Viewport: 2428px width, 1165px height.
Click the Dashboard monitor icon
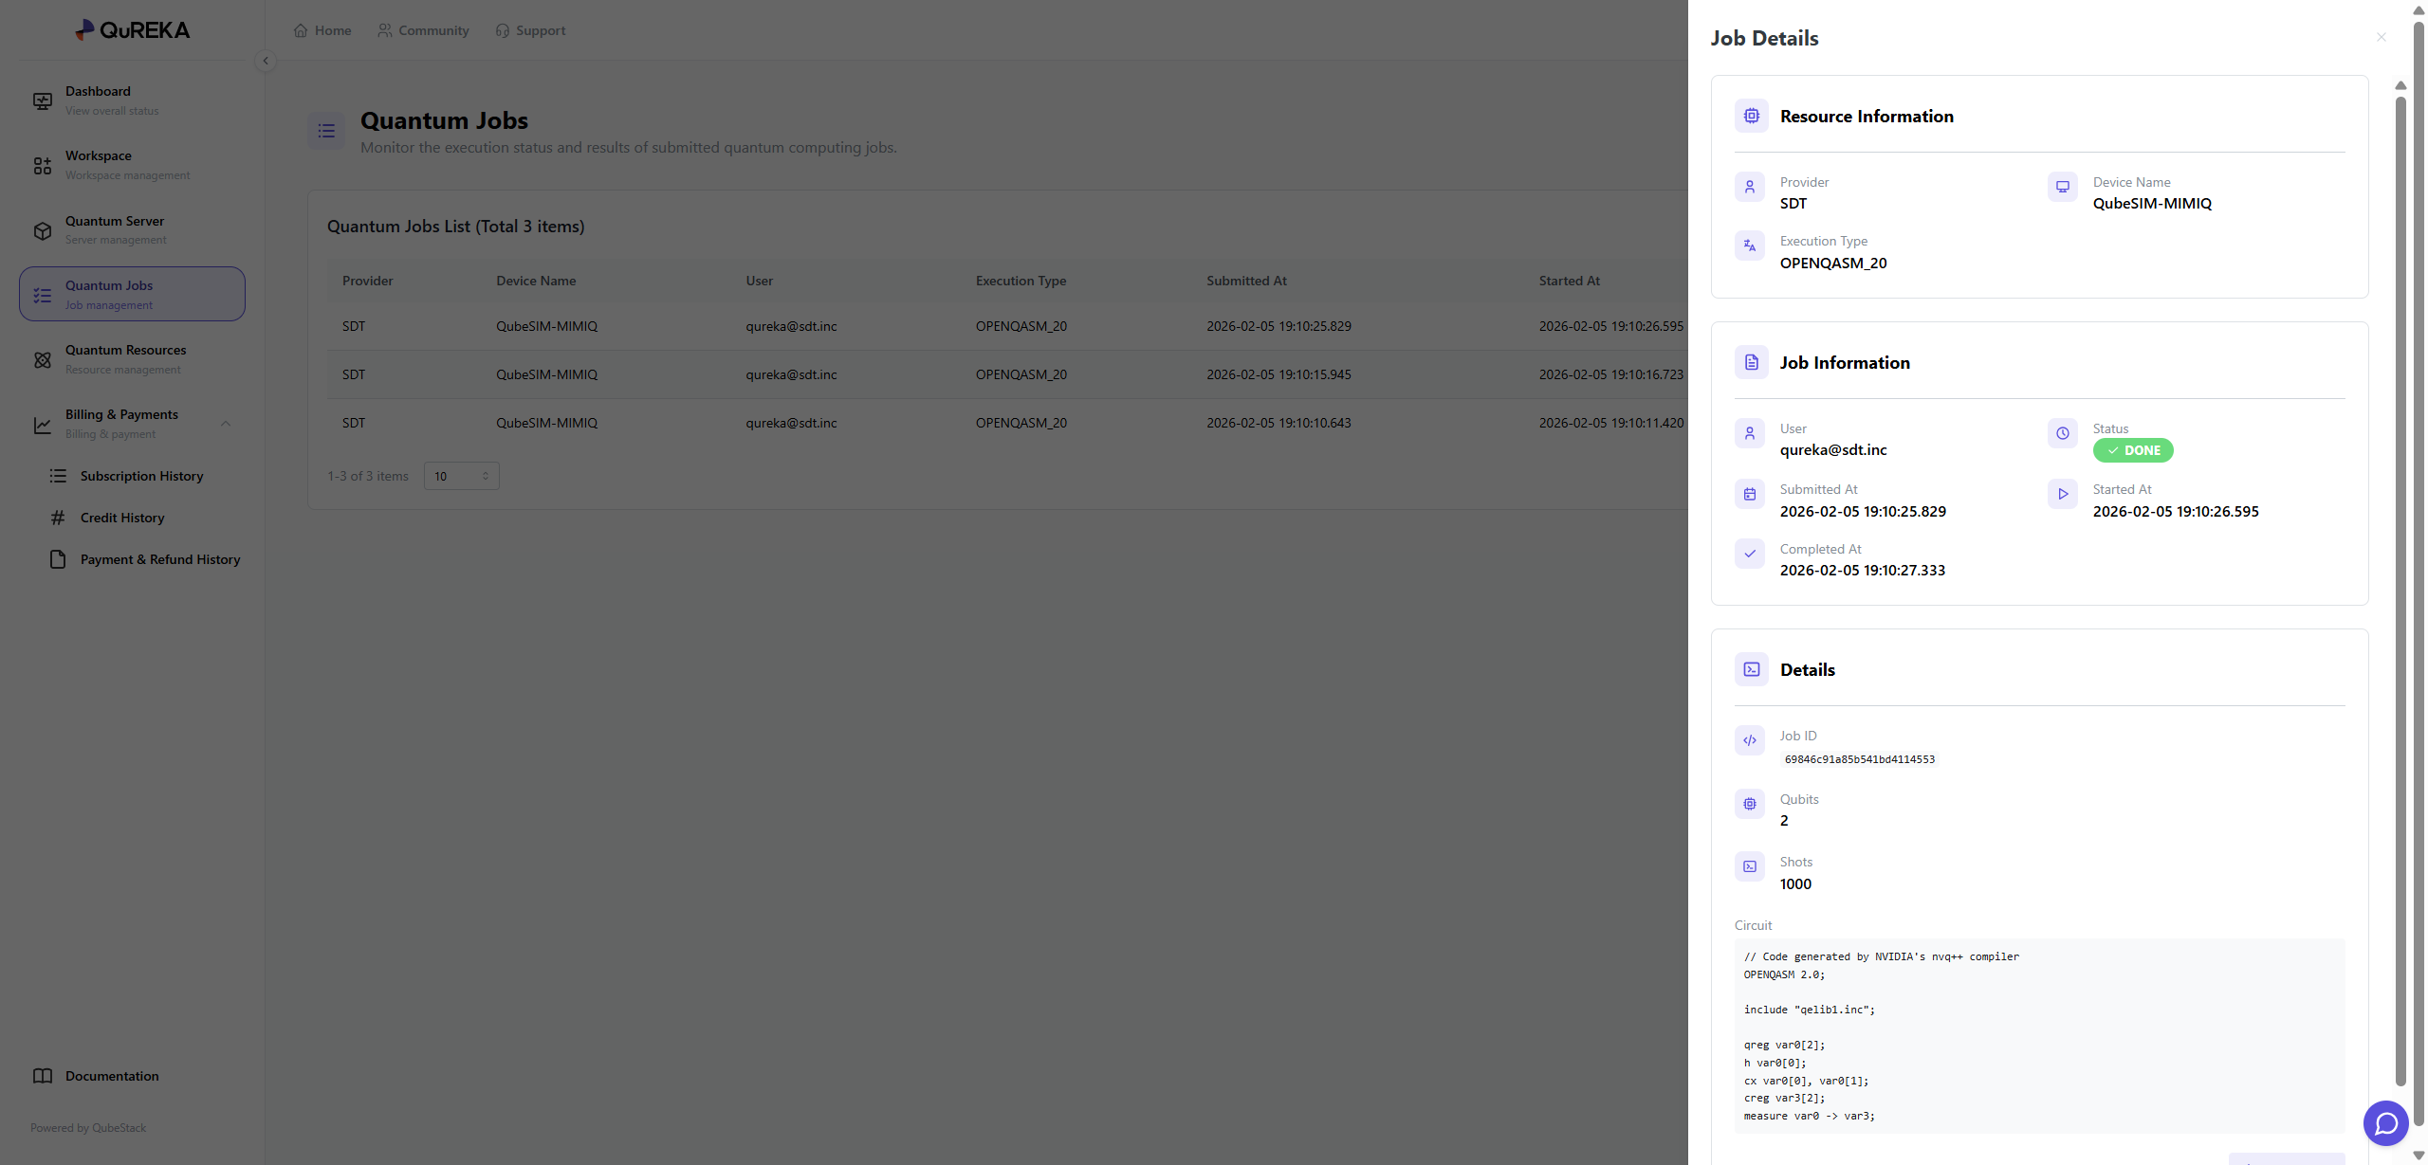43,100
